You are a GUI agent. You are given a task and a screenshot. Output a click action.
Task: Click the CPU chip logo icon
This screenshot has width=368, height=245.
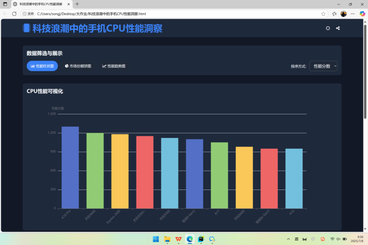point(26,28)
